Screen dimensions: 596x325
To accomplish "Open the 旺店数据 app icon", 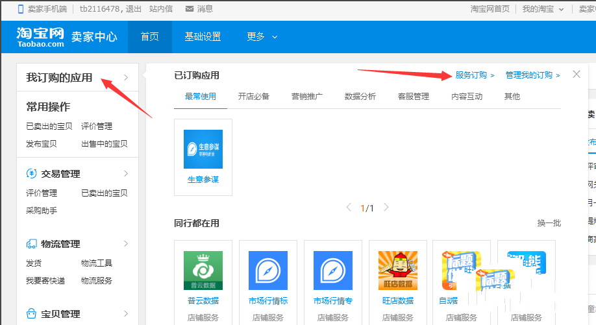I will coord(398,271).
